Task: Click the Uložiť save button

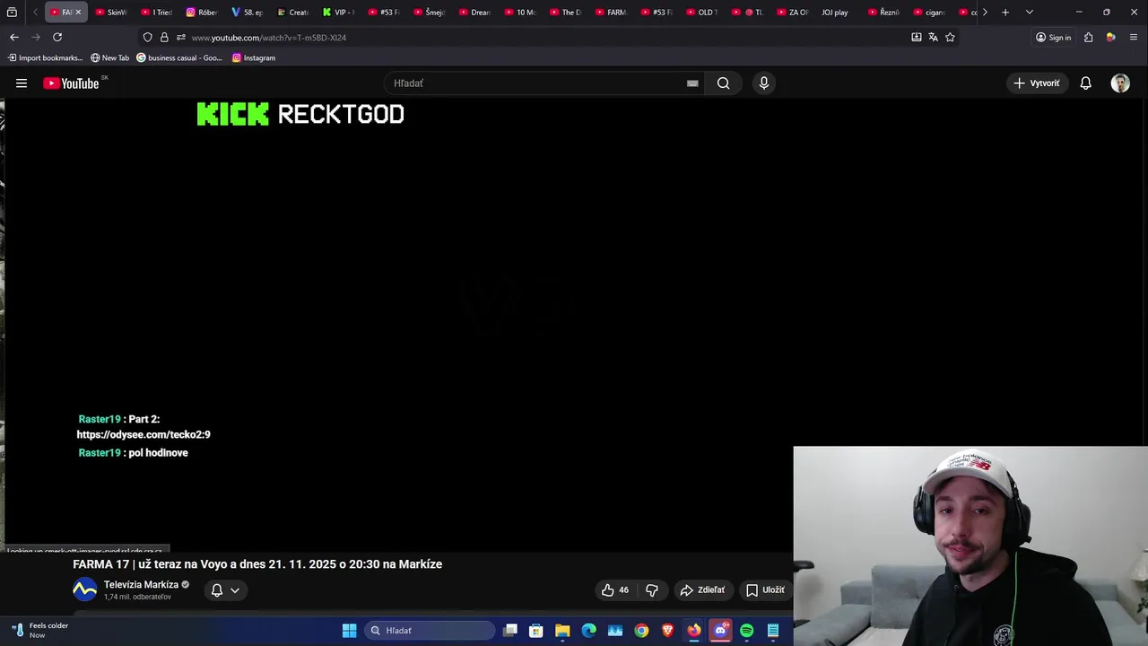Action: click(x=765, y=589)
